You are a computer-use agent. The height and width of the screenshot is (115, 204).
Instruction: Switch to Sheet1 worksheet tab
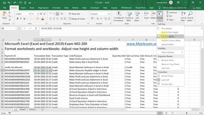[23, 109]
